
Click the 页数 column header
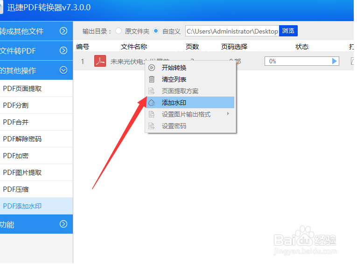click(192, 47)
